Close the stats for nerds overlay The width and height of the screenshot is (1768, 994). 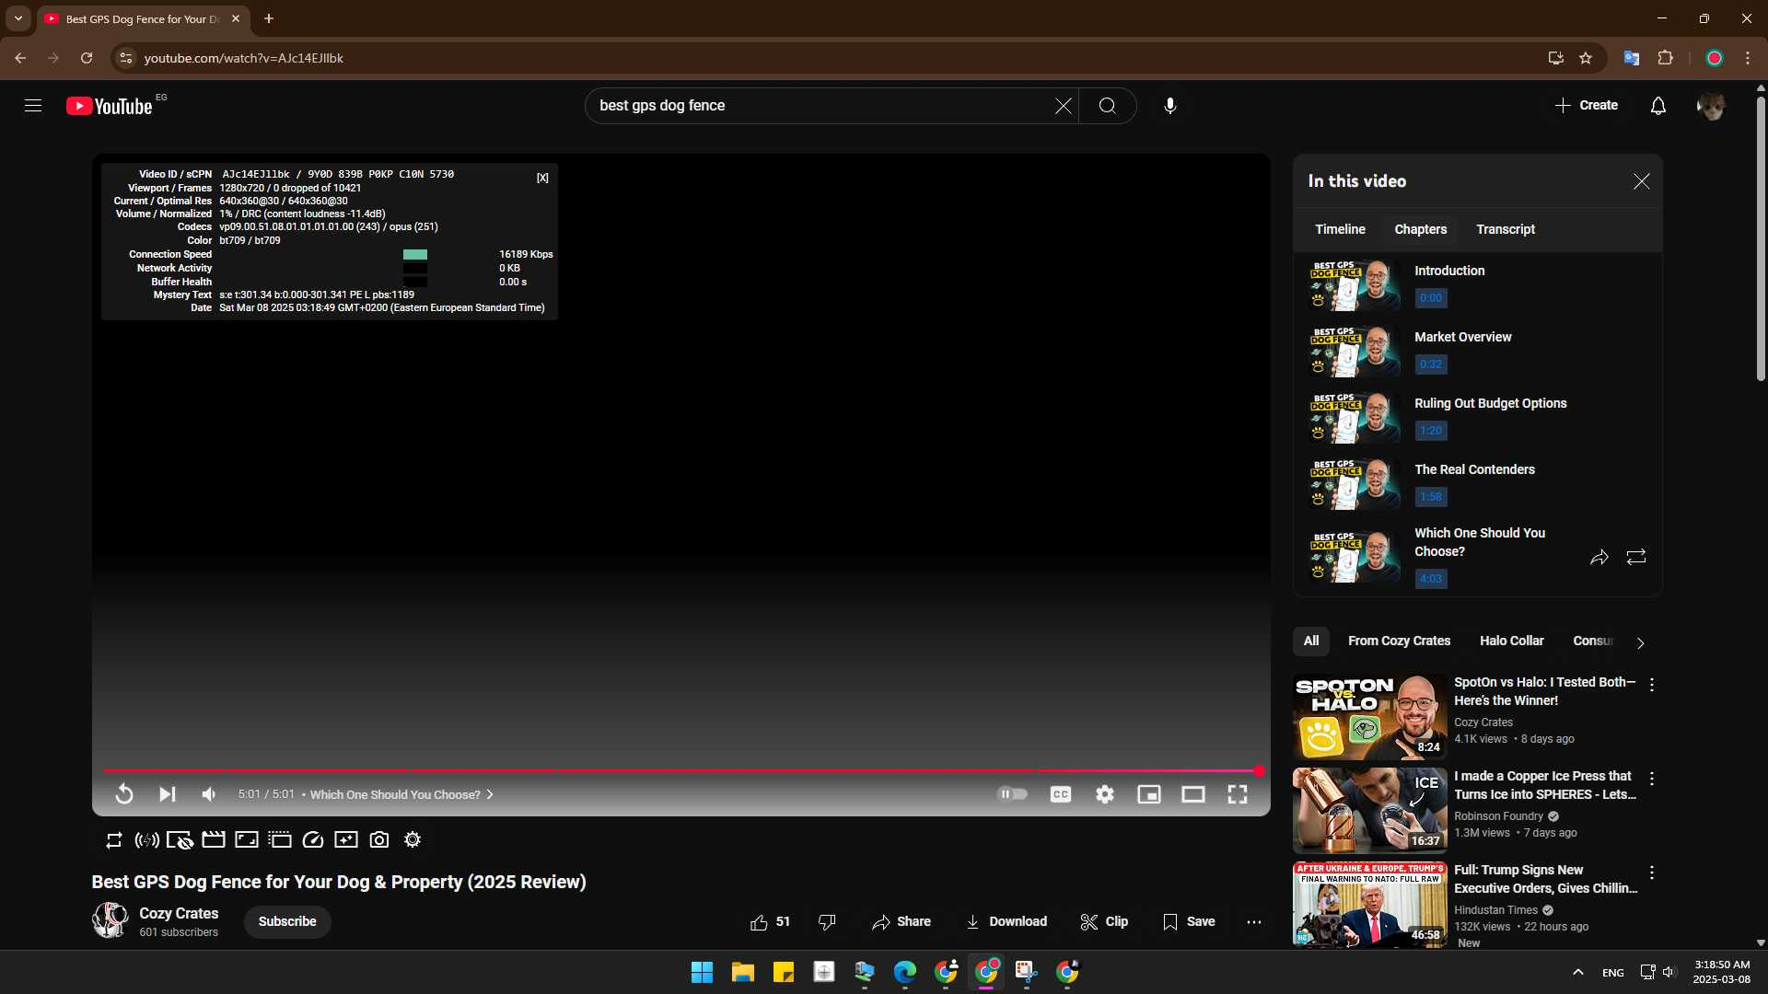coord(542,178)
